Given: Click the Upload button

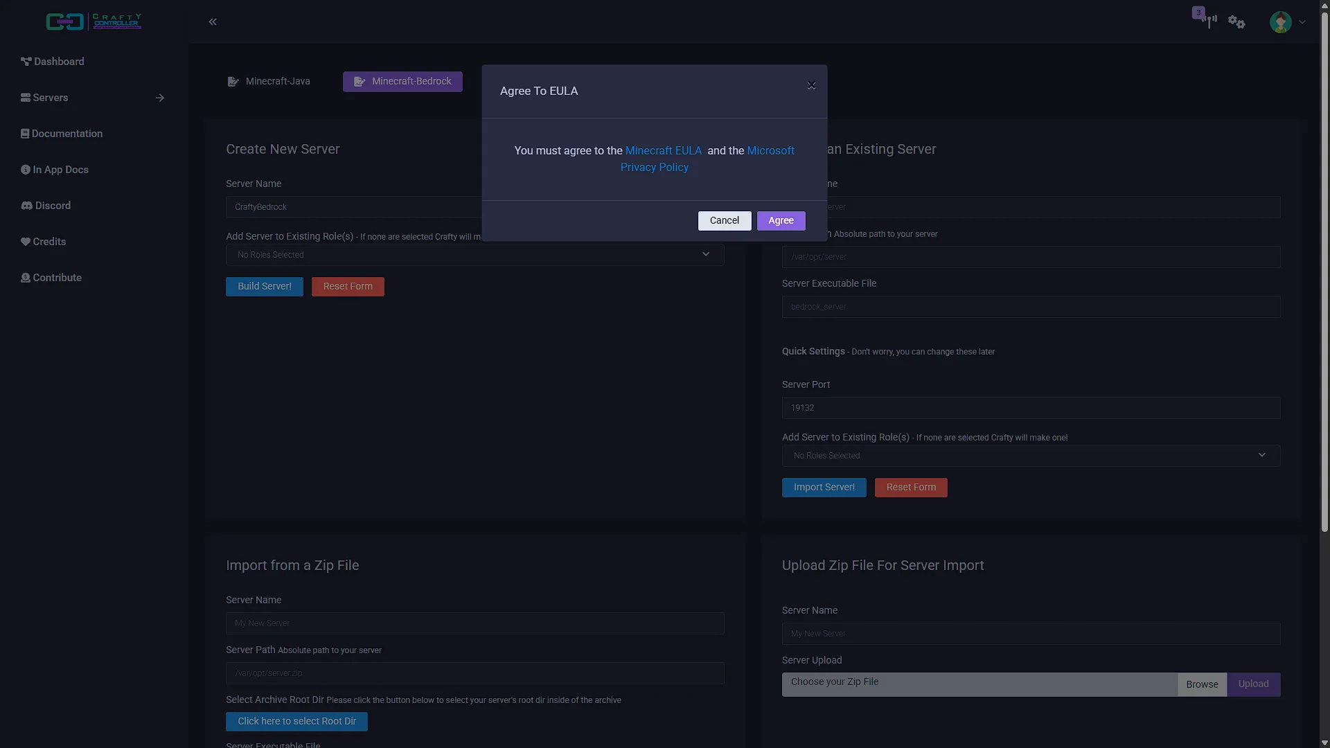Looking at the screenshot, I should click(x=1254, y=684).
